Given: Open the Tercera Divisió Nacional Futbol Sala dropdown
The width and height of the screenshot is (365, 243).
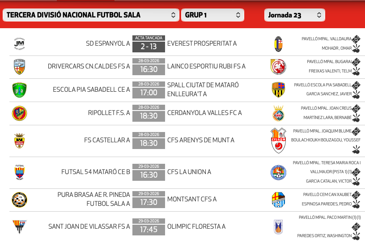Looking at the screenshot, I should tap(91, 15).
